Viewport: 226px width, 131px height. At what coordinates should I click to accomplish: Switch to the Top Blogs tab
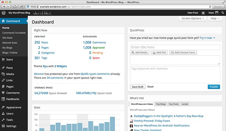pos(161,104)
